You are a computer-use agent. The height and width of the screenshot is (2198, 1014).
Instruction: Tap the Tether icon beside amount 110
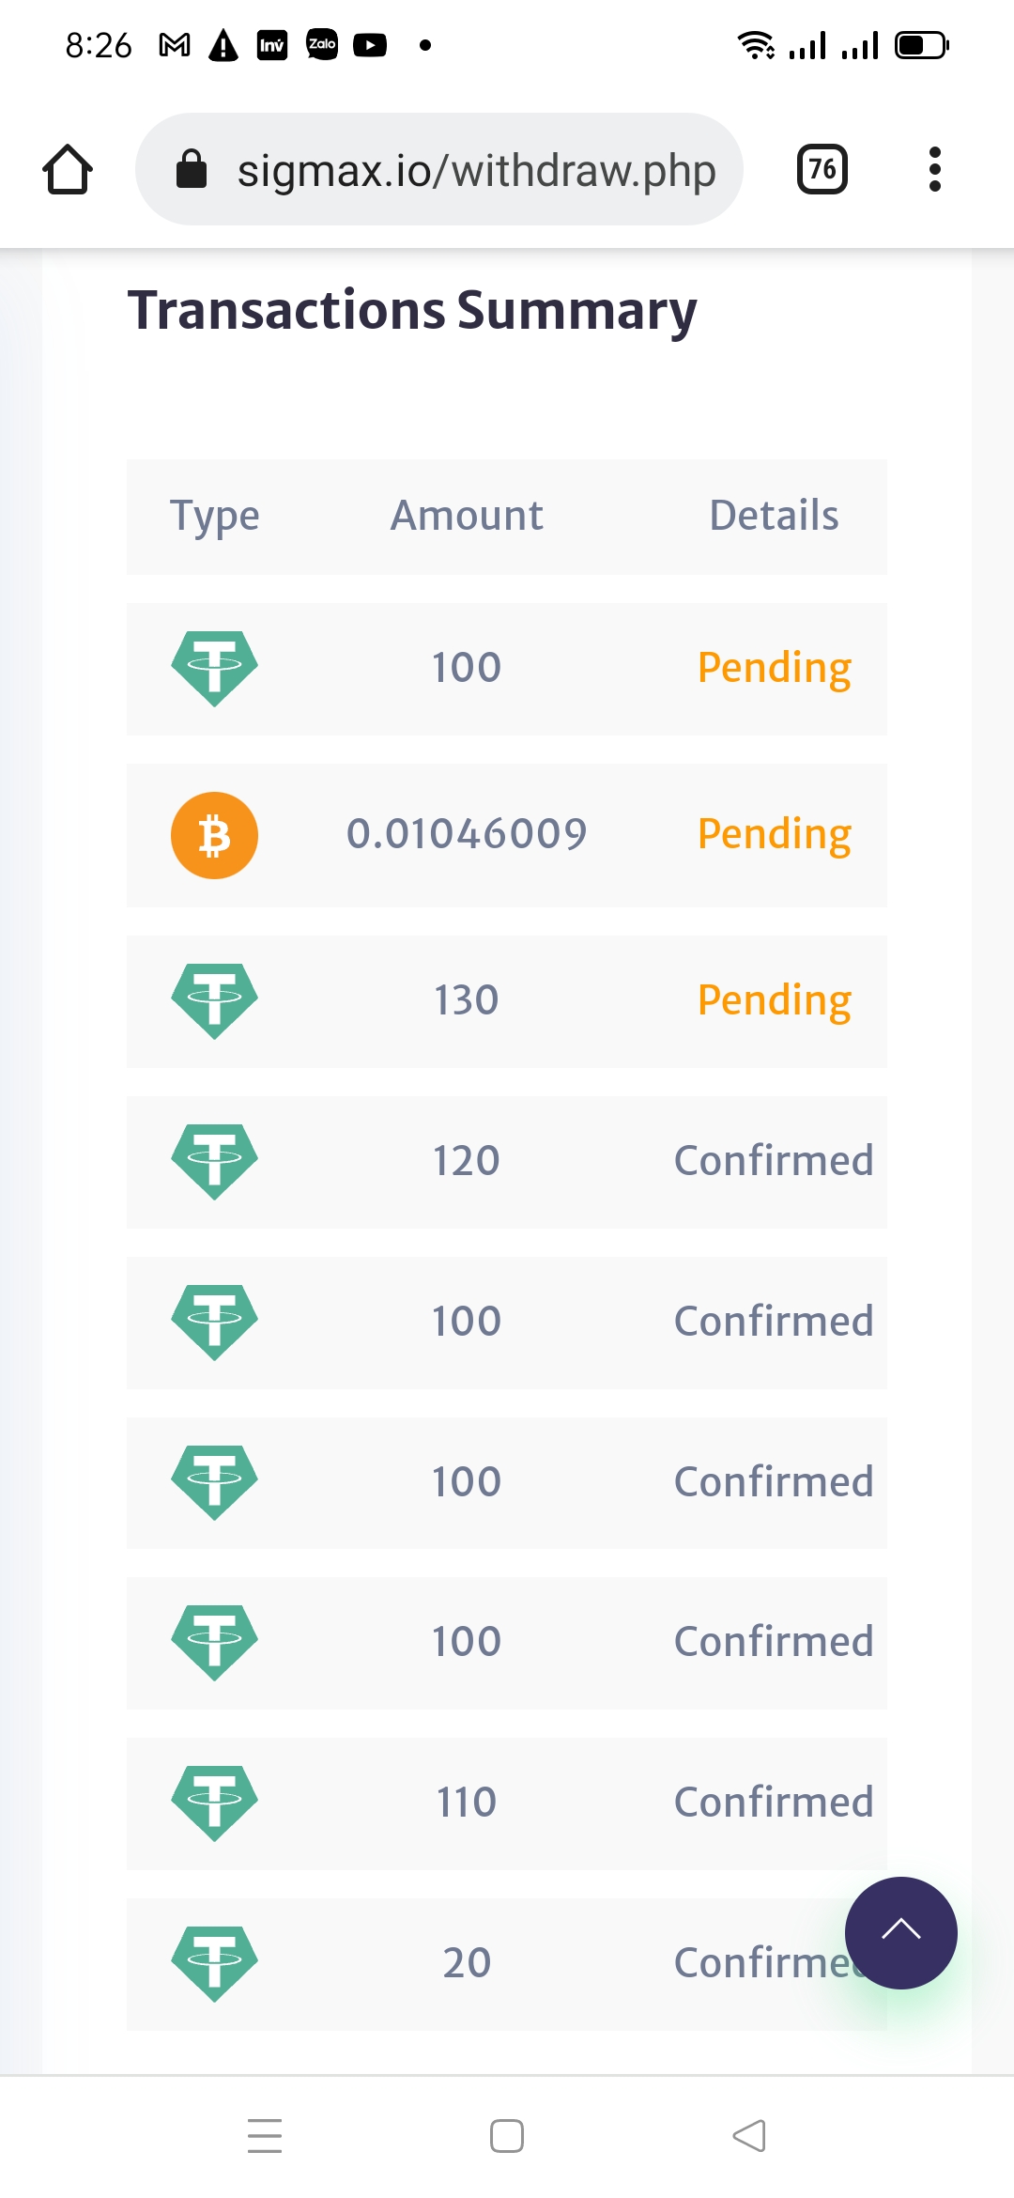214,1803
